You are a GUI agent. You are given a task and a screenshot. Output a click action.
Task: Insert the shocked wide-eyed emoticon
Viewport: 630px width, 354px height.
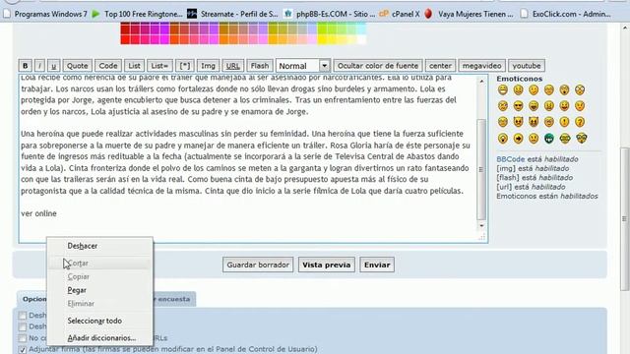[580, 89]
